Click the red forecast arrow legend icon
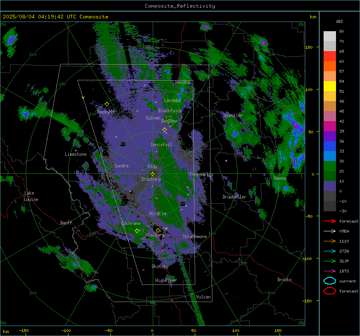360x336 pixels. (330, 221)
